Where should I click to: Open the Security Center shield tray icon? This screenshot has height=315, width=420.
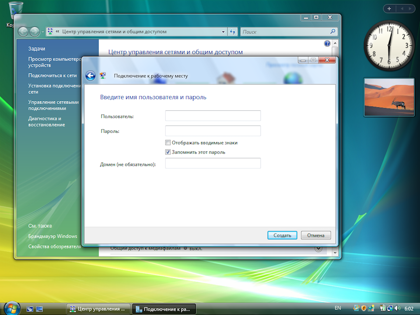(364, 308)
